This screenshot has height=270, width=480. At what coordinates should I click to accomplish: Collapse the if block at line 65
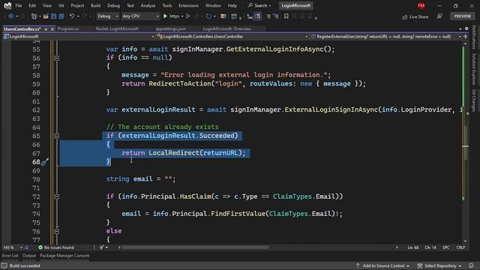click(57, 136)
